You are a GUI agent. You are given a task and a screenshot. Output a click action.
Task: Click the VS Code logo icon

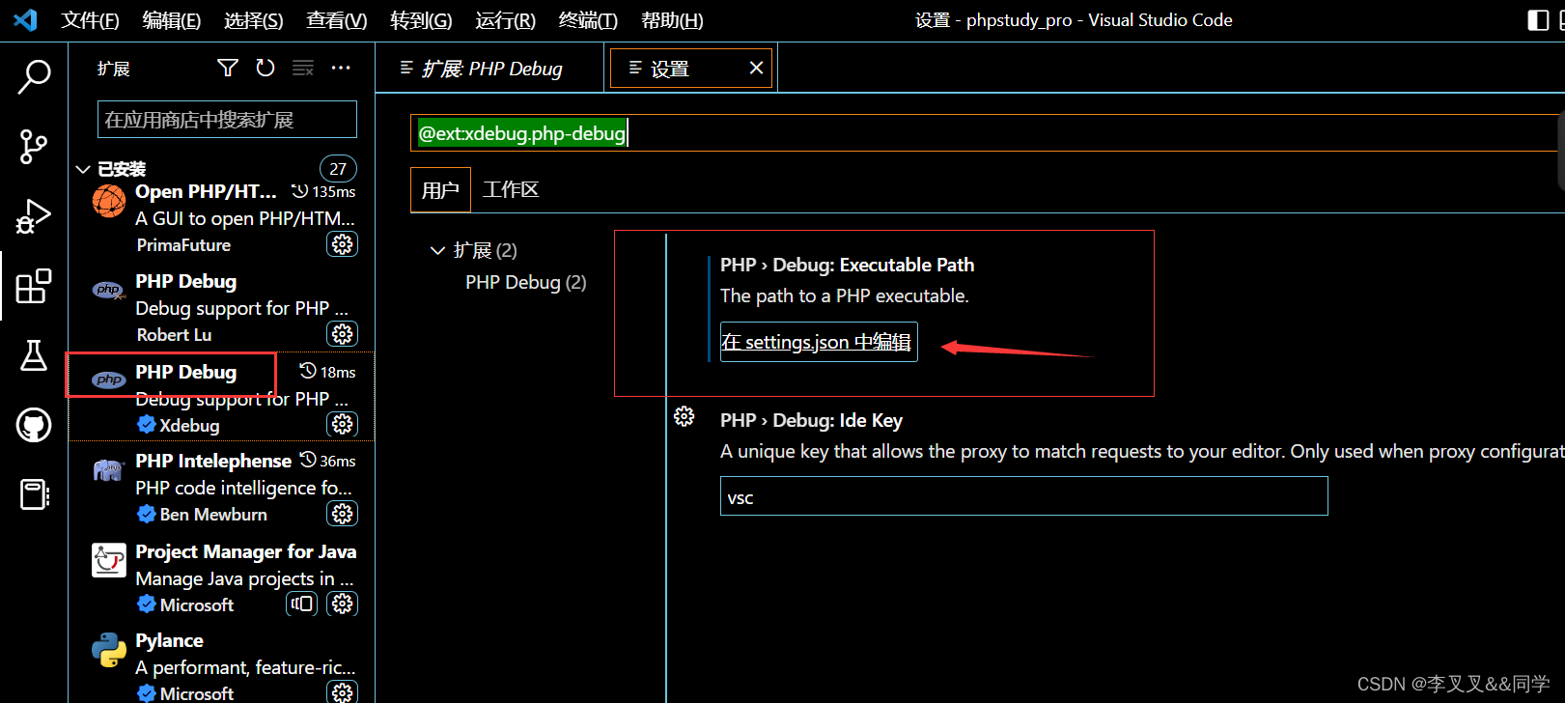point(25,19)
